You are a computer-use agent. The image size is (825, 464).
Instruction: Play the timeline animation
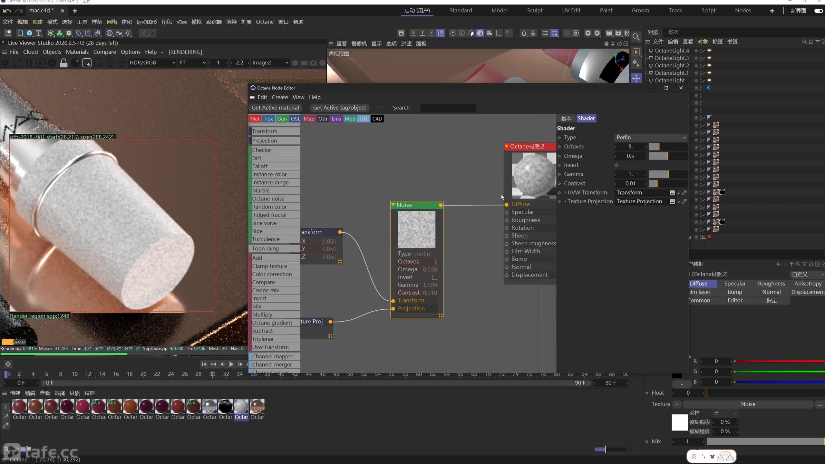click(x=231, y=364)
